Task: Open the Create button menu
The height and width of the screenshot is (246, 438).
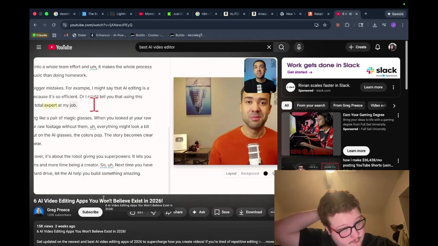Action: [x=358, y=47]
